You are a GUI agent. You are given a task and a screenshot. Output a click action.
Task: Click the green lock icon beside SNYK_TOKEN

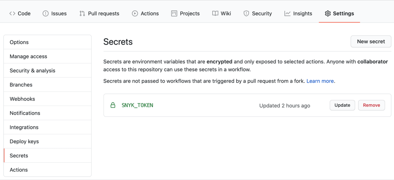tap(113, 105)
